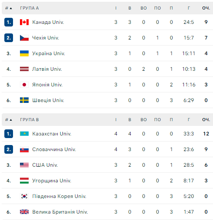Click the South Korea flag icon
Image resolution: width=213 pixels, height=221 pixels.
(24, 196)
